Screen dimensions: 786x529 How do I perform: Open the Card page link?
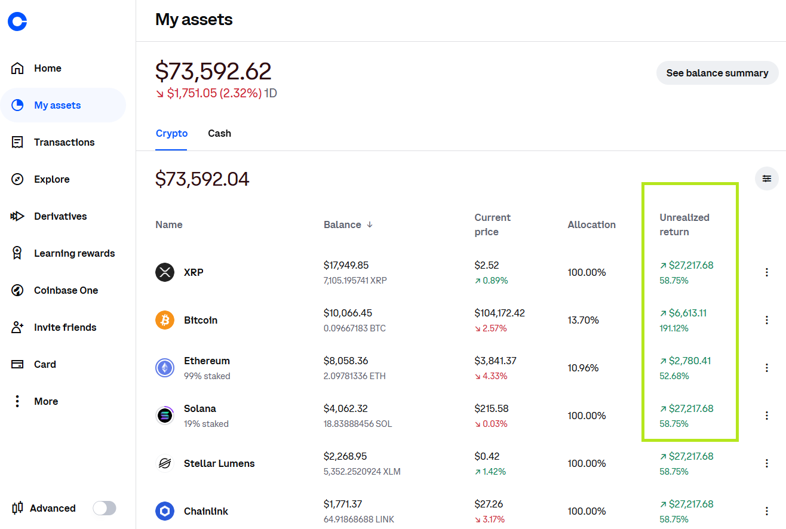point(45,364)
